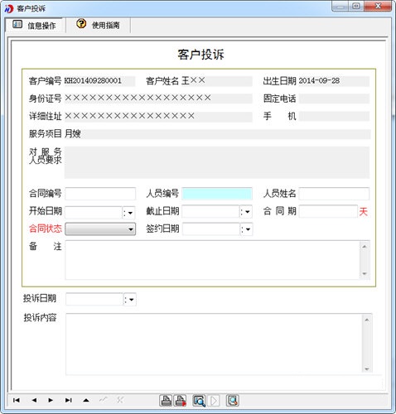Image resolution: width=396 pixels, height=414 pixels.
Task: Click 投诉内容 scrollbar down arrow
Action: [367, 368]
